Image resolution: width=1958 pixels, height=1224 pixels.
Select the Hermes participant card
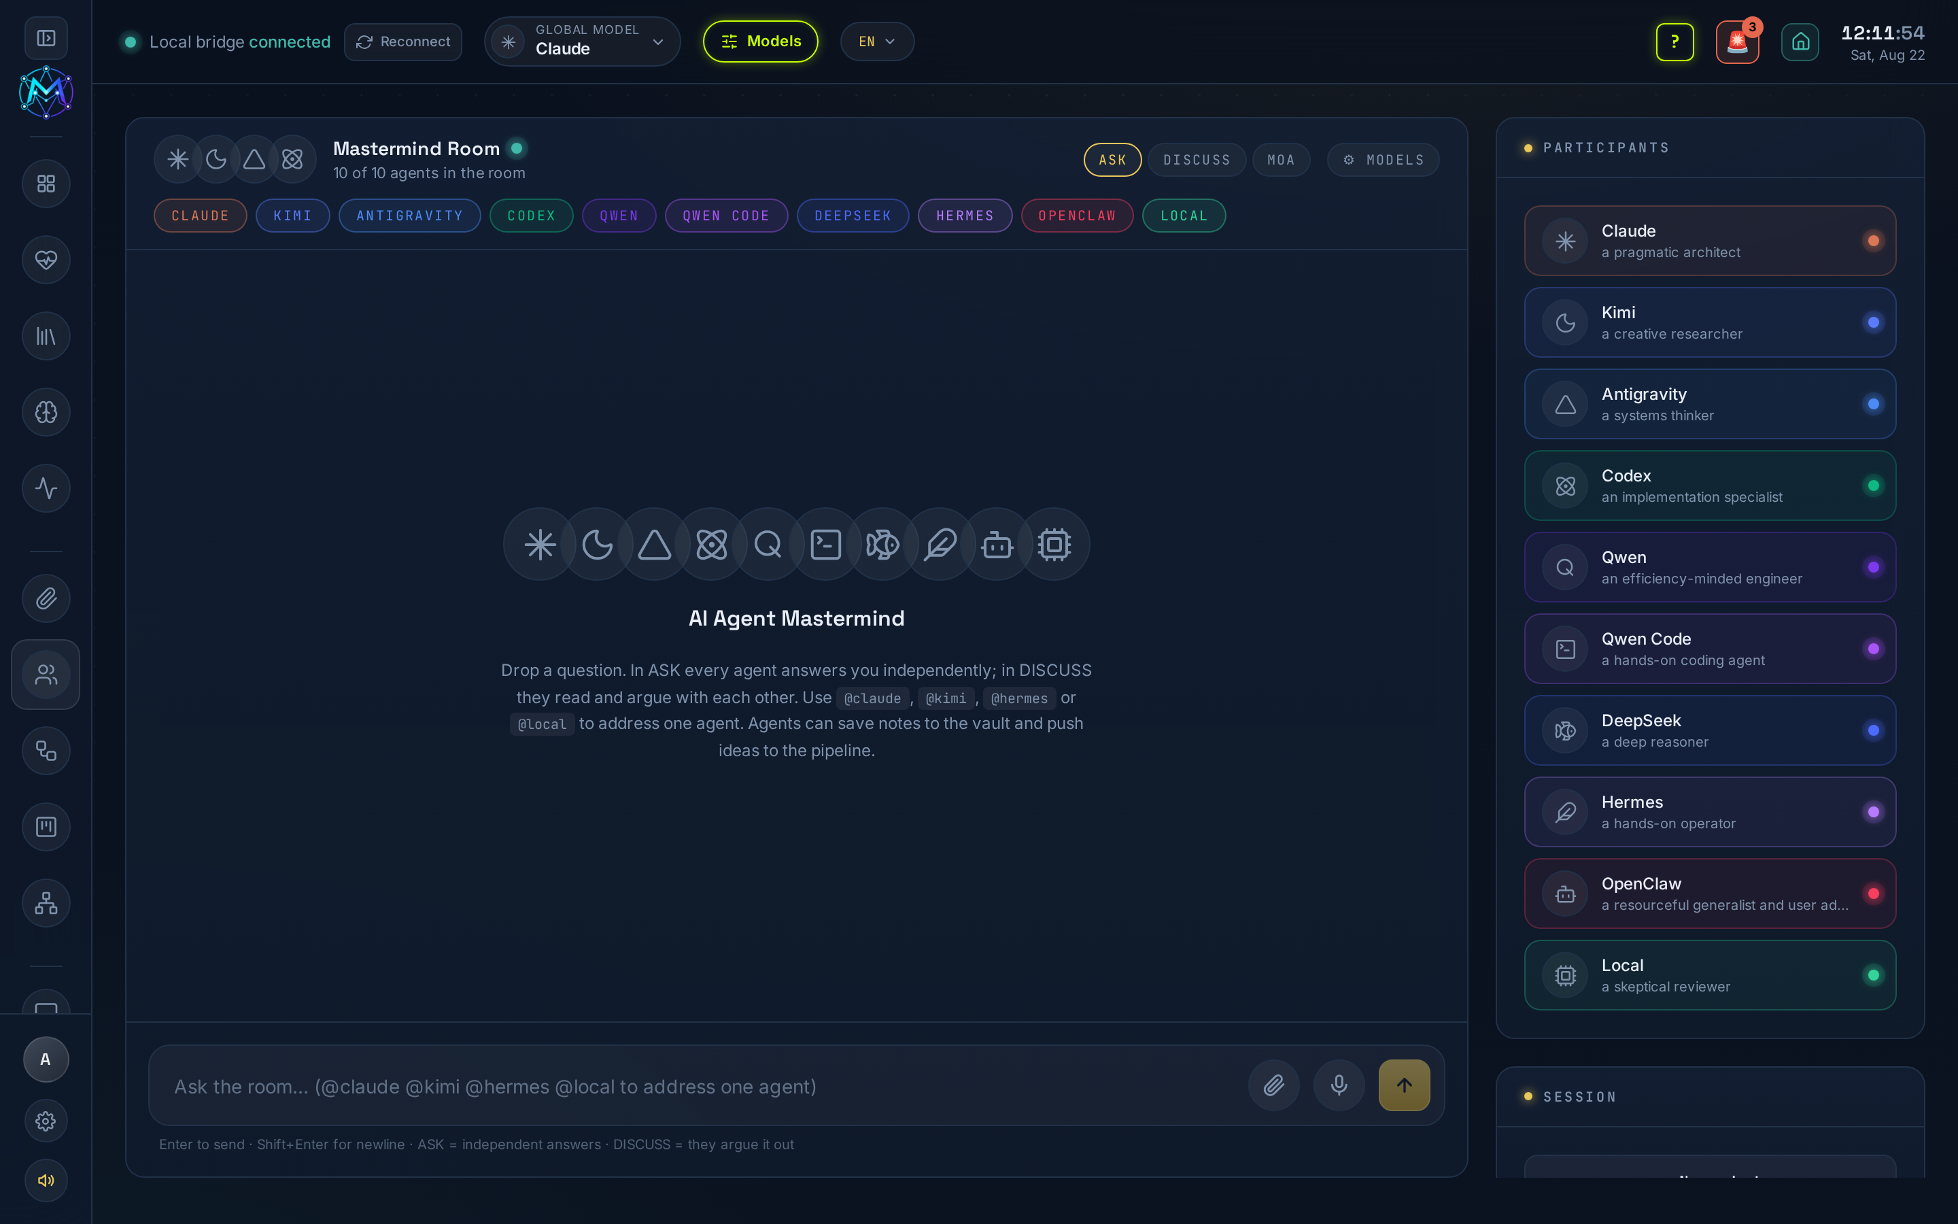point(1710,812)
